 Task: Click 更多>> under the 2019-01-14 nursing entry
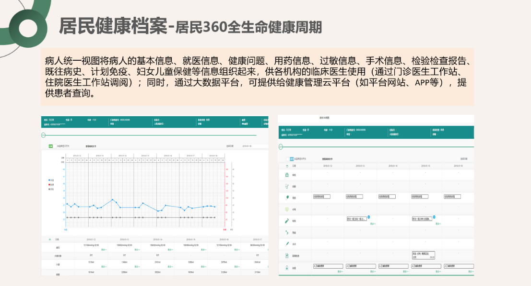[x=406, y=272]
